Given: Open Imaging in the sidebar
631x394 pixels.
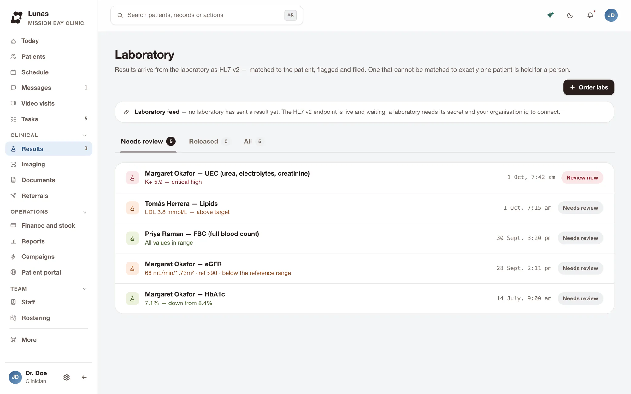Looking at the screenshot, I should [49, 164].
